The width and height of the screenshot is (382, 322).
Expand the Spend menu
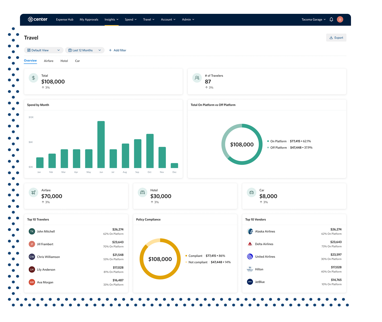click(x=131, y=19)
